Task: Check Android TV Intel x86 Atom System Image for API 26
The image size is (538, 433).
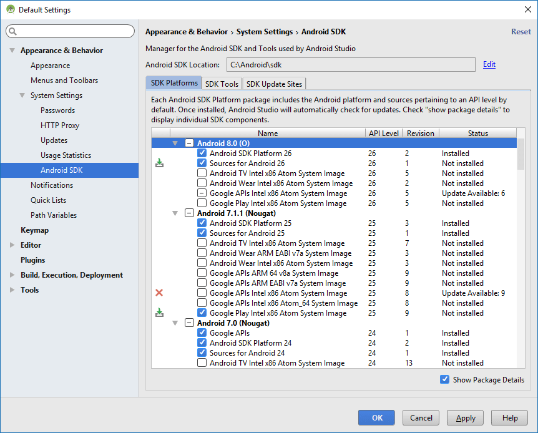Action: pyautogui.click(x=201, y=173)
